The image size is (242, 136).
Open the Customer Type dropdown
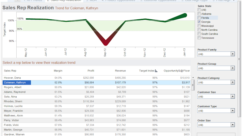tap(233, 111)
